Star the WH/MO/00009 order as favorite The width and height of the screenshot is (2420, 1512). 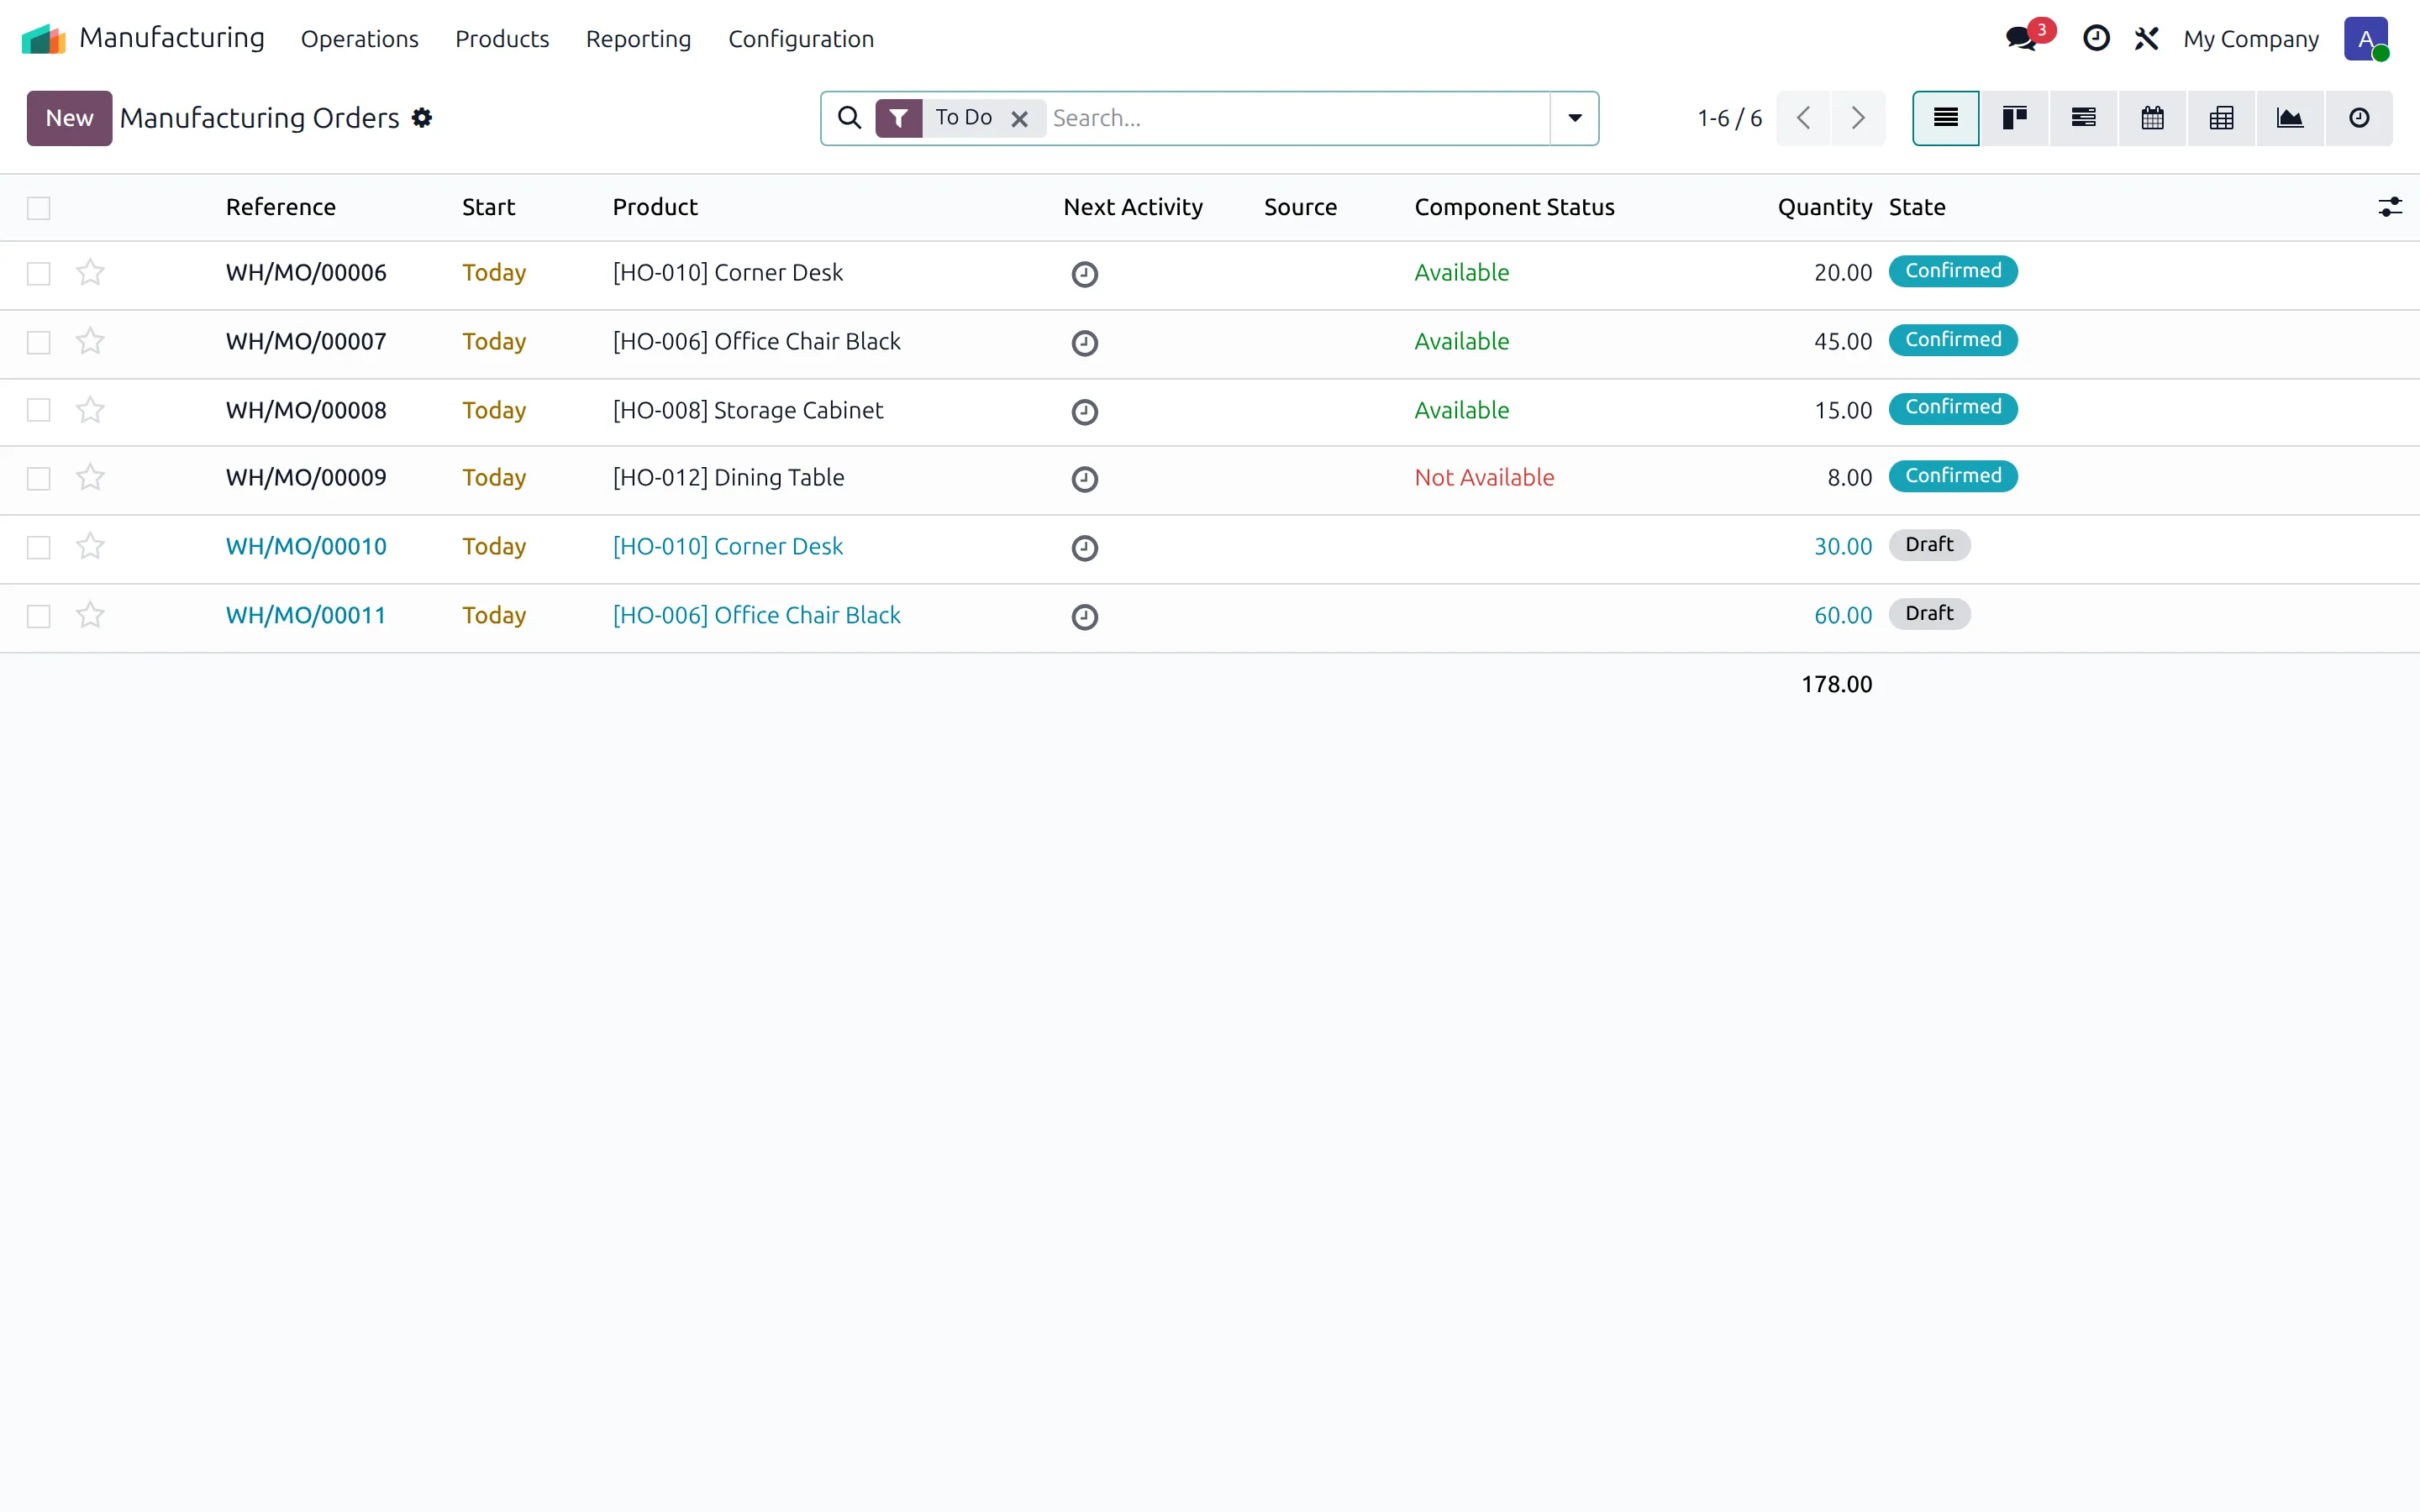90,477
